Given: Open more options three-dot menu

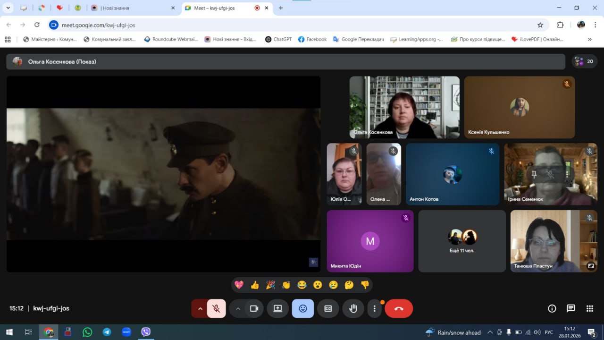Looking at the screenshot, I should tap(374, 309).
